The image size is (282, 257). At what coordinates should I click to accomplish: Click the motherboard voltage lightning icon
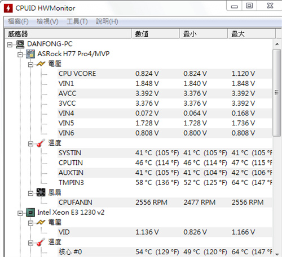[41, 64]
